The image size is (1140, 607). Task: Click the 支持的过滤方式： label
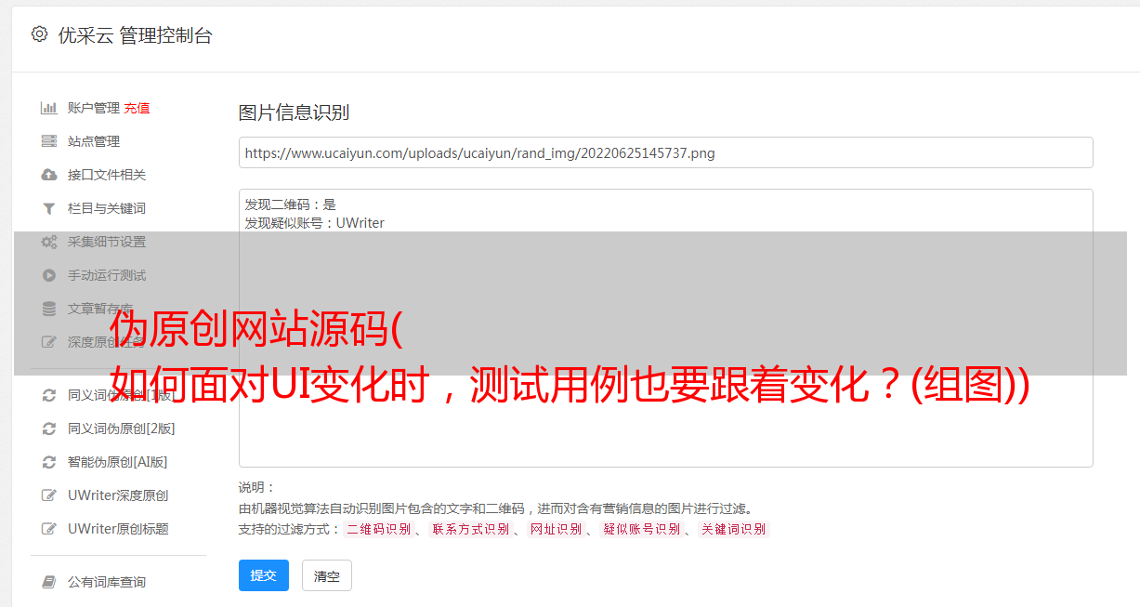tap(289, 529)
